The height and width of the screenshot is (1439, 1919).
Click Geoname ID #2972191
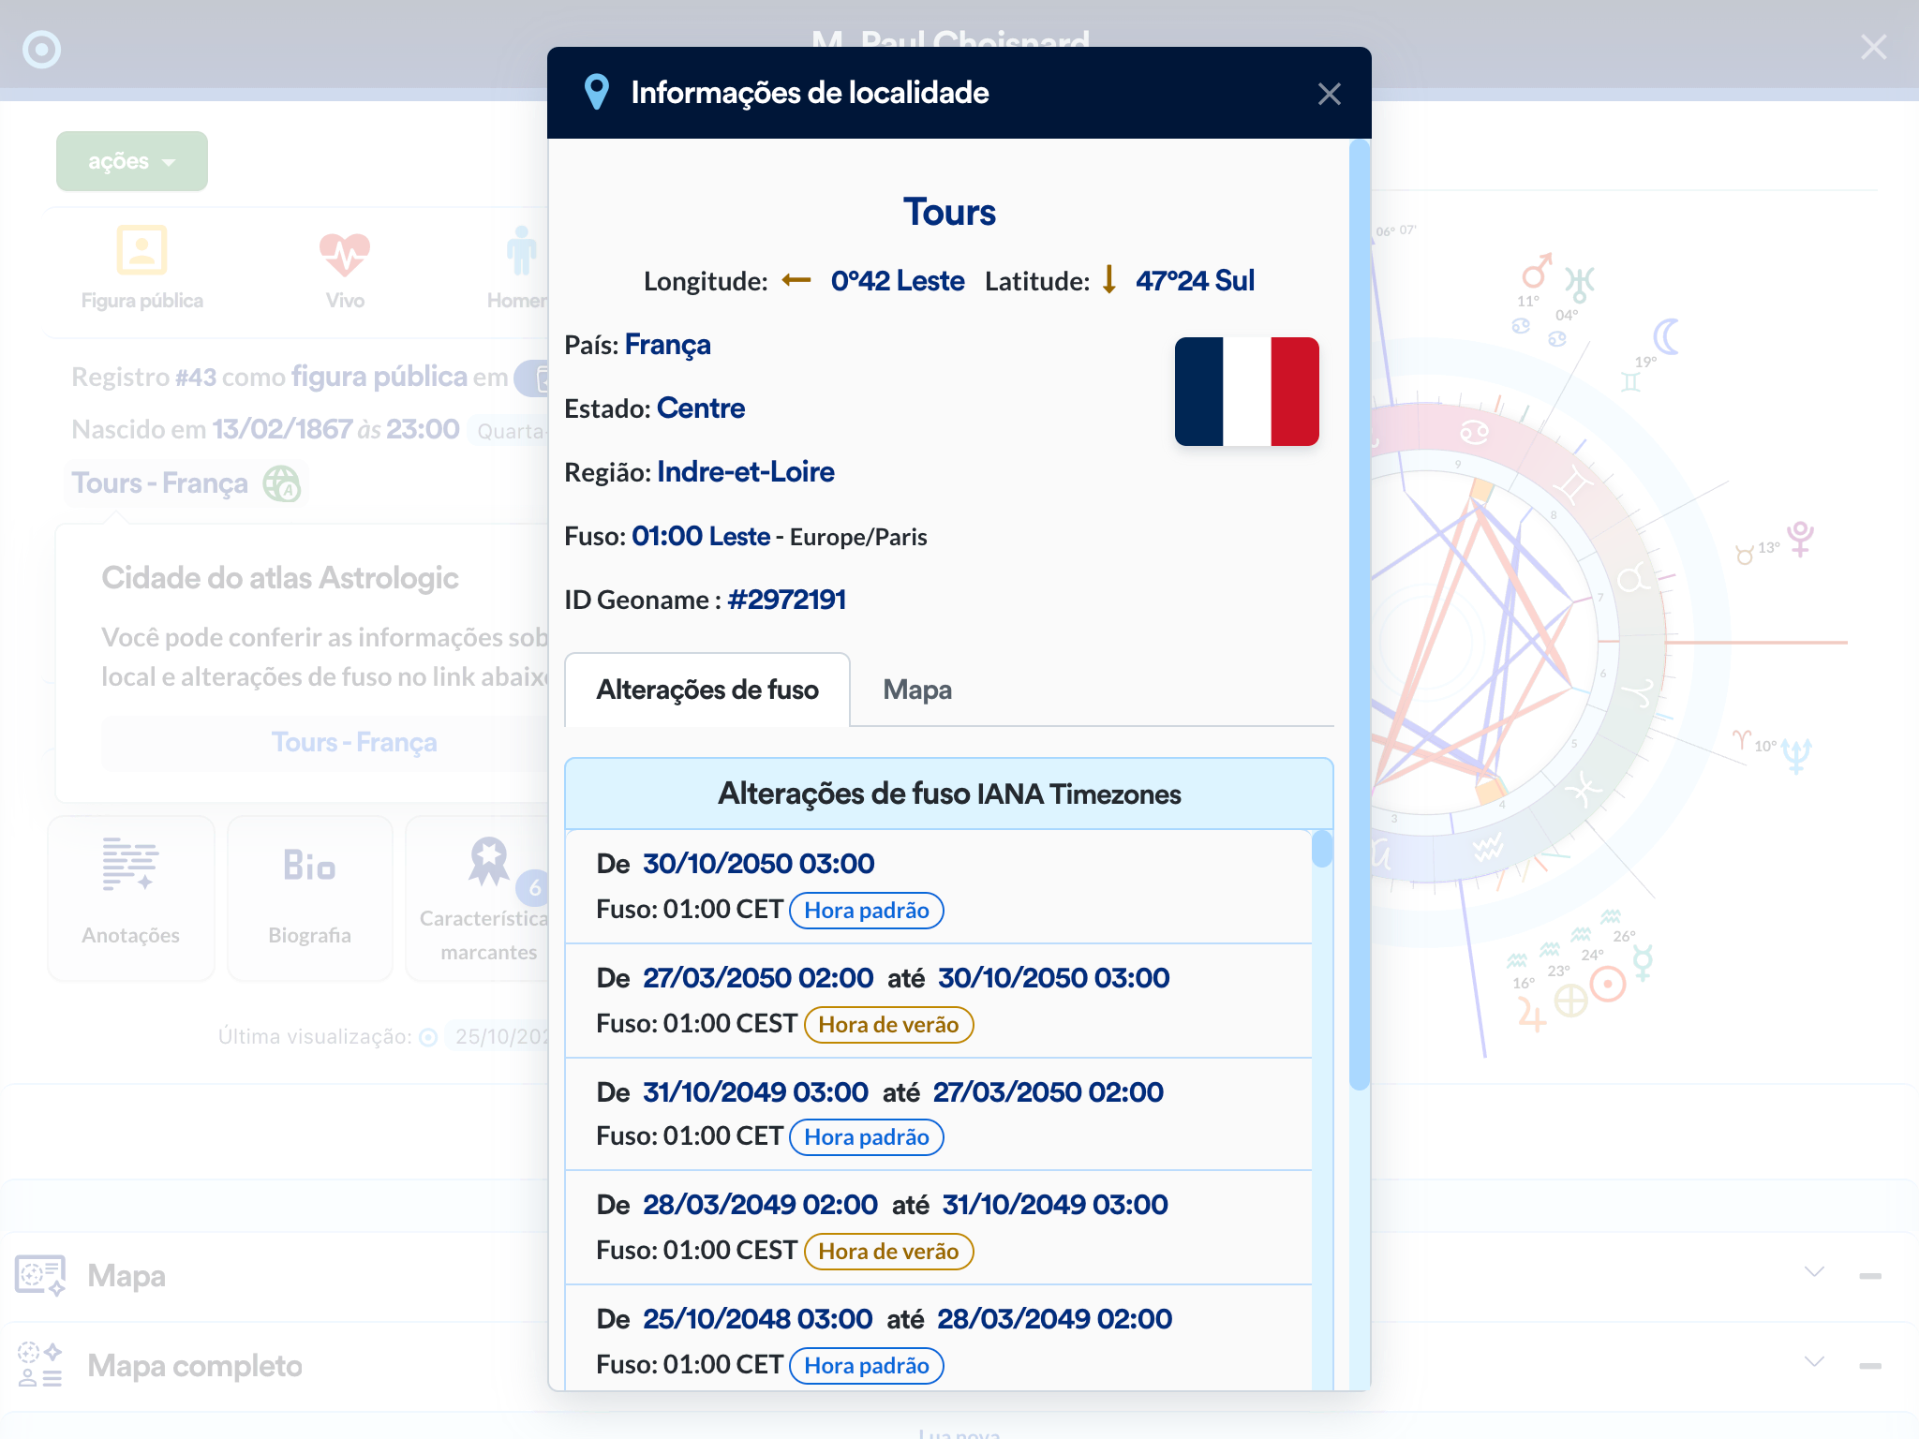(787, 600)
